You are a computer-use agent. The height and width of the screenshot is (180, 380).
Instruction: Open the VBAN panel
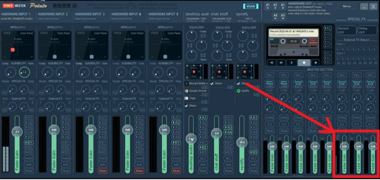(250, 6)
